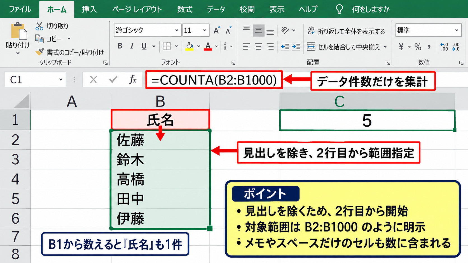Decrease indent
The image size is (468, 263).
point(285,46)
